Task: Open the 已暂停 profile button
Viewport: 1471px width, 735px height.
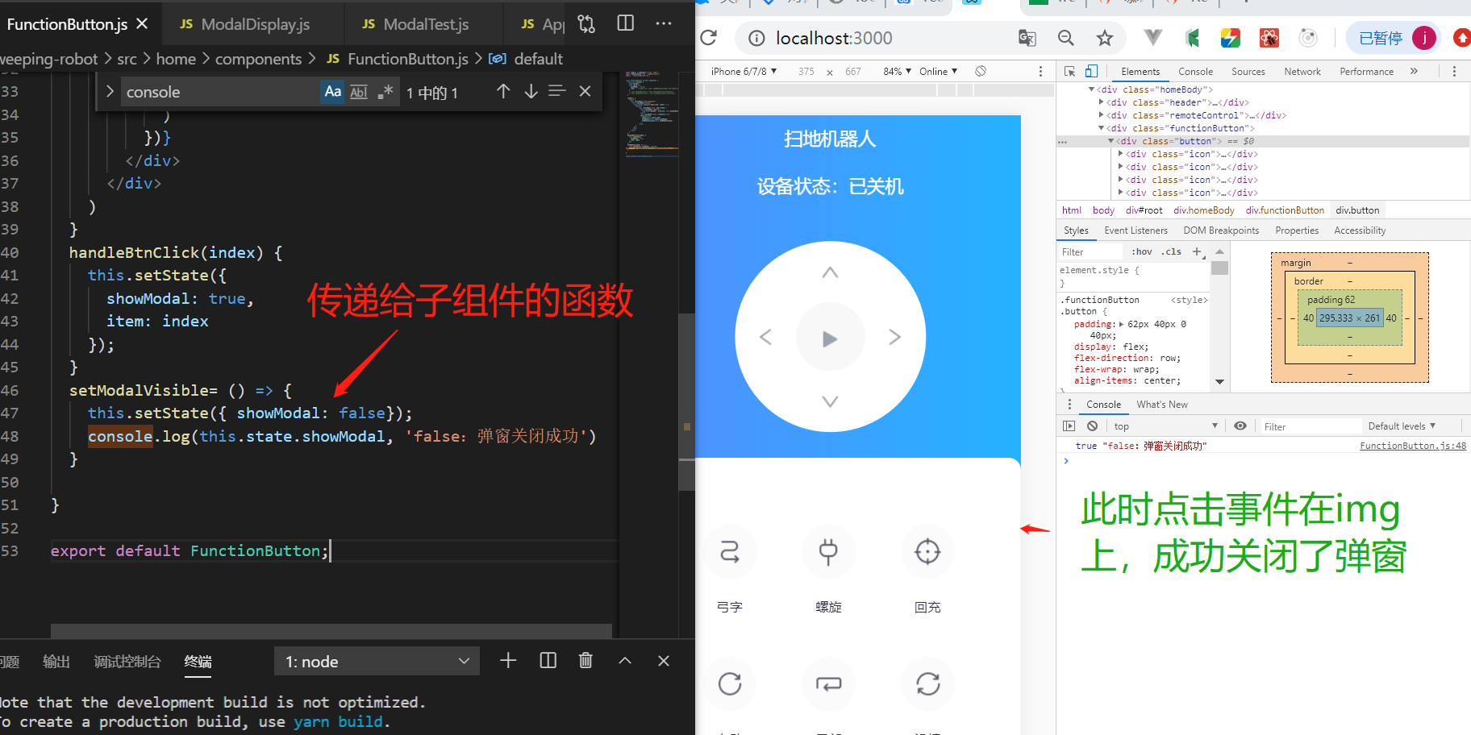Action: pyautogui.click(x=1394, y=38)
